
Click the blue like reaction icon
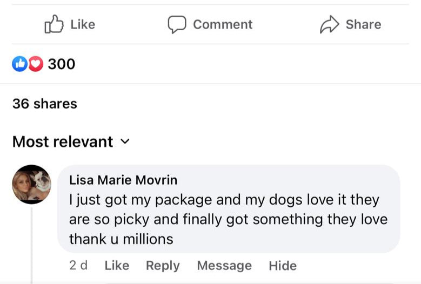19,64
